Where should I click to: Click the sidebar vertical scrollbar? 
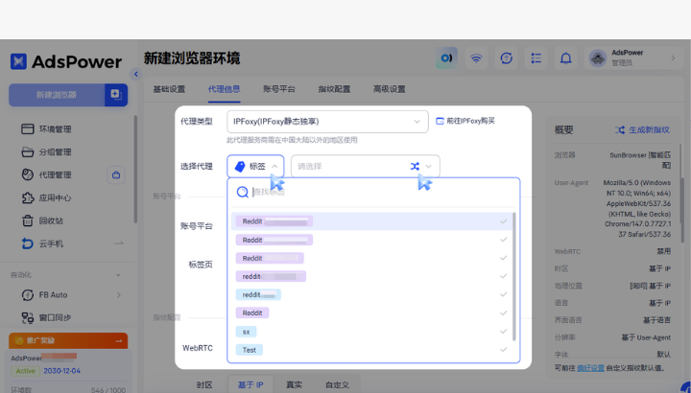pos(135,170)
